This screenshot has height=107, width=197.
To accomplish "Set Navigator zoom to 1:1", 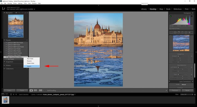I will 22,13.
